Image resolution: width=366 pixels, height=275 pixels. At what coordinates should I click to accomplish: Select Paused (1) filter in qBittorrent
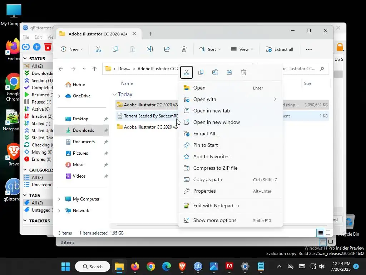pos(38,102)
